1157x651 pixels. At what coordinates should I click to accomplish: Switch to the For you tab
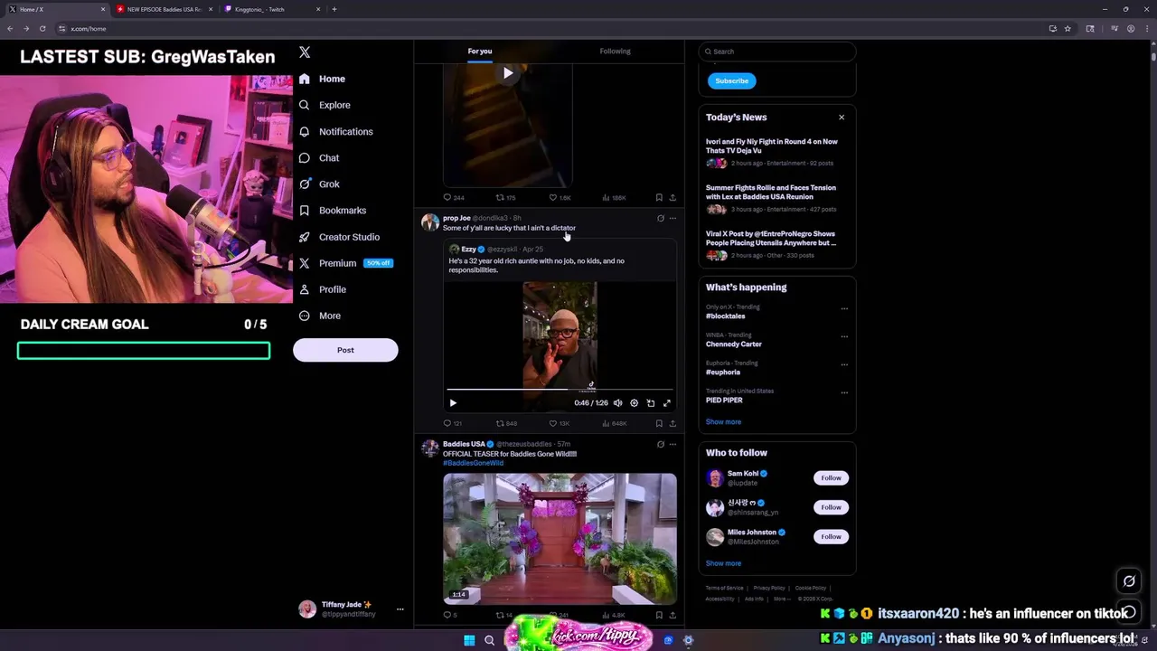pos(480,52)
